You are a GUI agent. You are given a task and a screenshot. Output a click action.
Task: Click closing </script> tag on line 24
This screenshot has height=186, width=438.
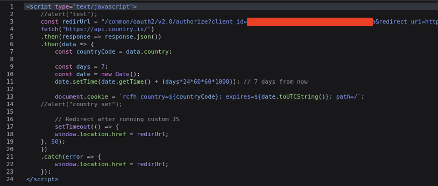[x=43, y=179]
